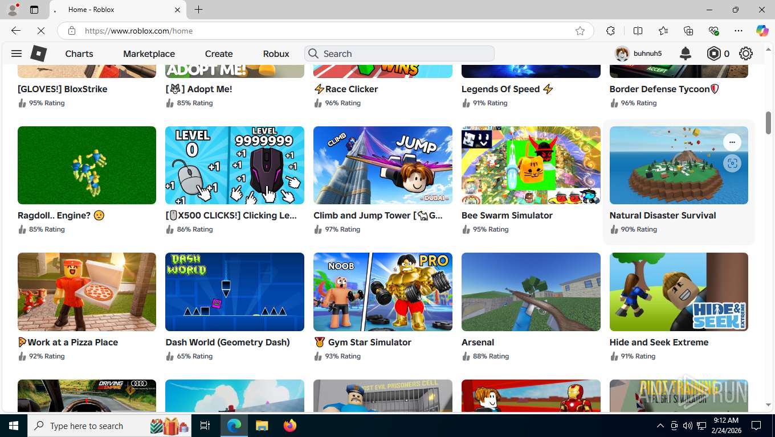Image resolution: width=775 pixels, height=437 pixels.
Task: Open the volume control in the tray
Action: pyautogui.click(x=688, y=426)
